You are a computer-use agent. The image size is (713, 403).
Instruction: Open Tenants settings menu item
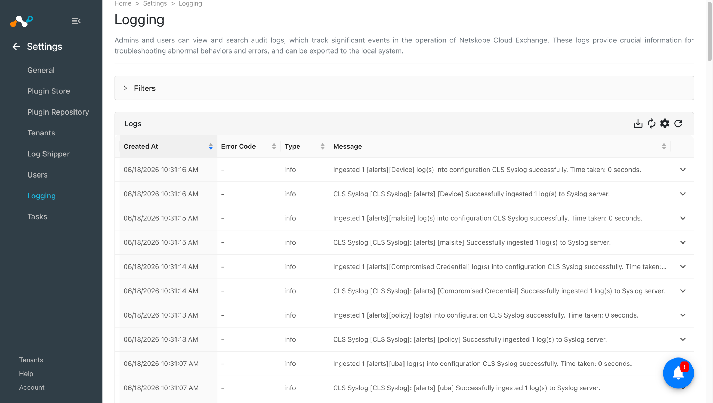click(x=41, y=133)
